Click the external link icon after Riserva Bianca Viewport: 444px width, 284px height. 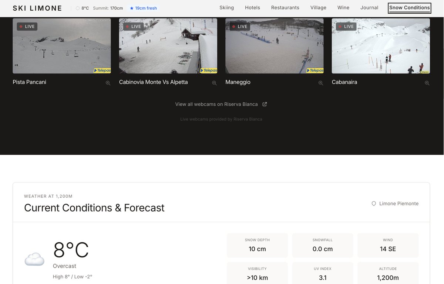tap(265, 104)
